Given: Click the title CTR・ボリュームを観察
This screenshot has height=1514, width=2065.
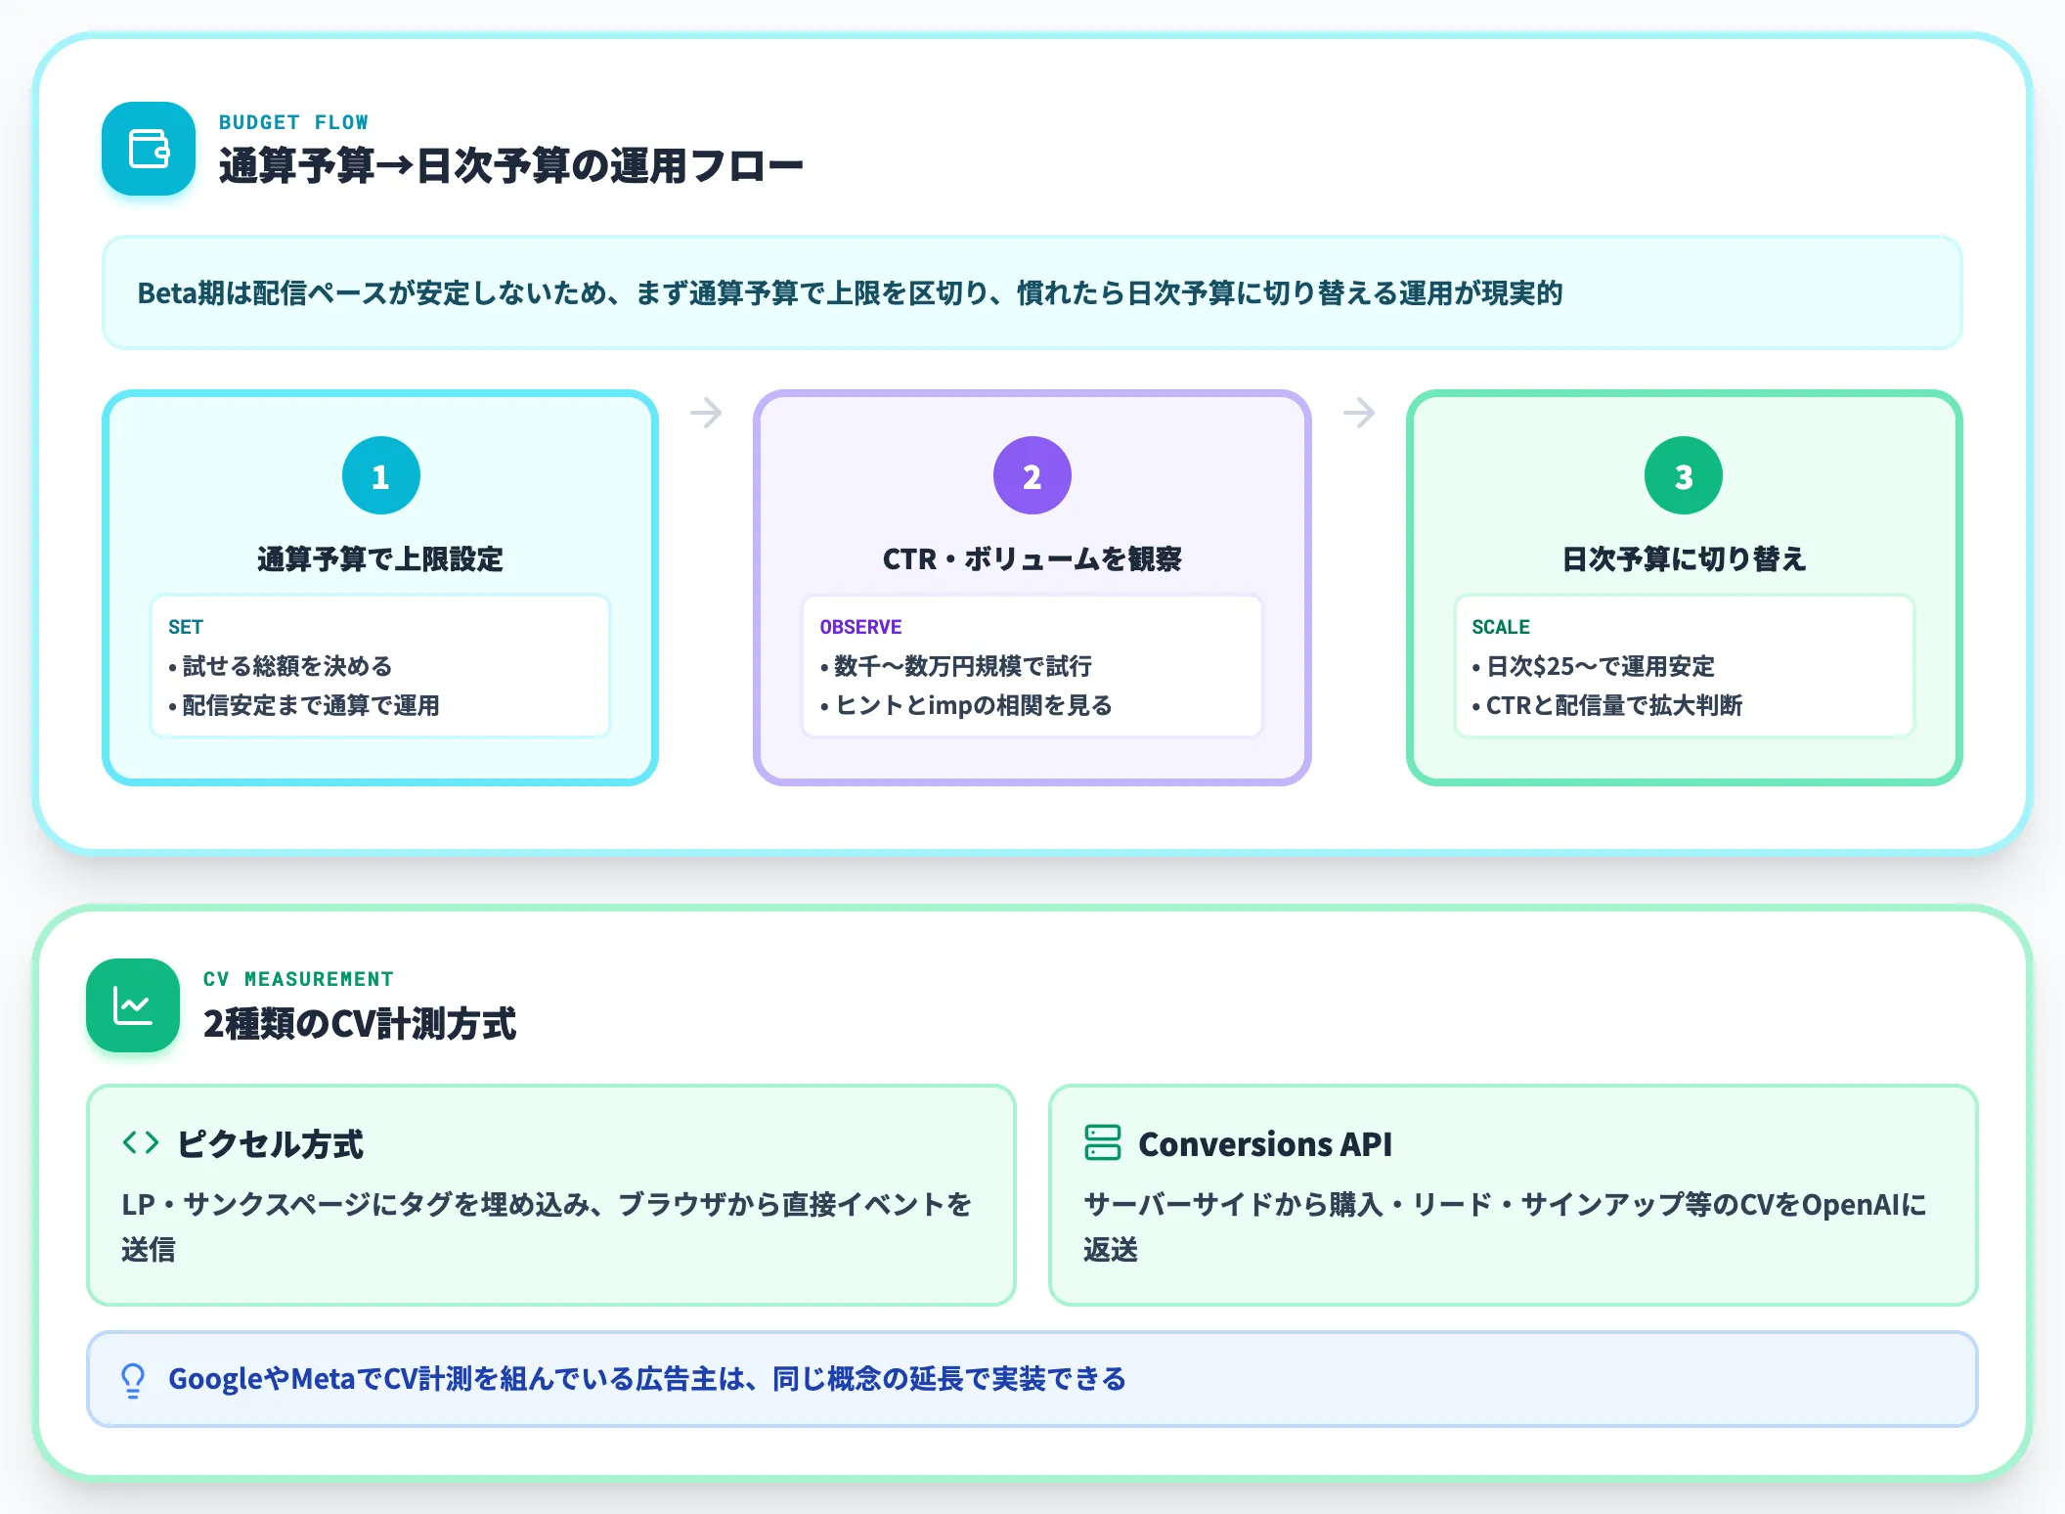Looking at the screenshot, I should (x=1032, y=558).
